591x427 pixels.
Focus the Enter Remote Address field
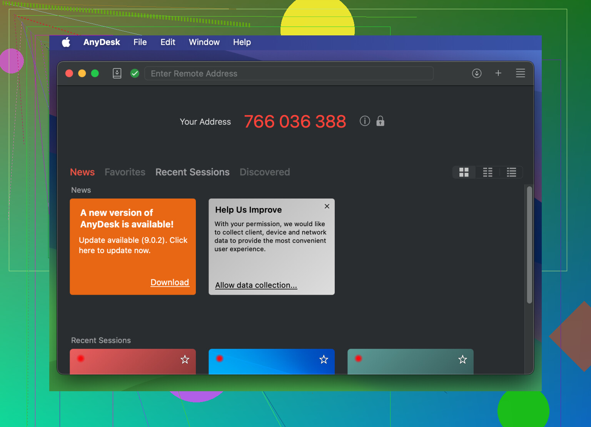coord(289,73)
